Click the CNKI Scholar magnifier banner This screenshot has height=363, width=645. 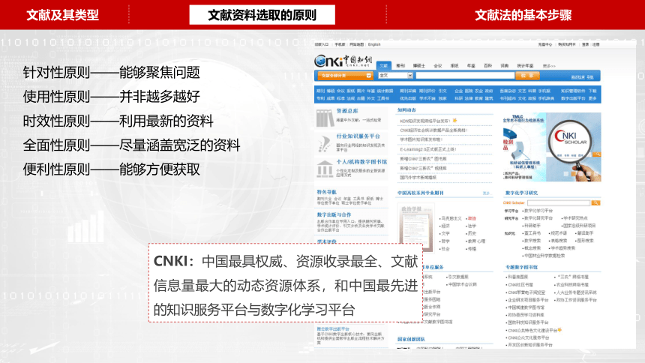551,147
